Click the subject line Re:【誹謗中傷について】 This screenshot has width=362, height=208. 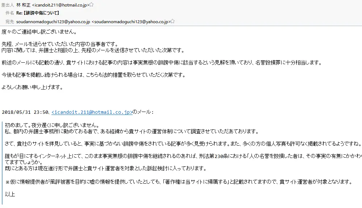pyautogui.click(x=38, y=13)
